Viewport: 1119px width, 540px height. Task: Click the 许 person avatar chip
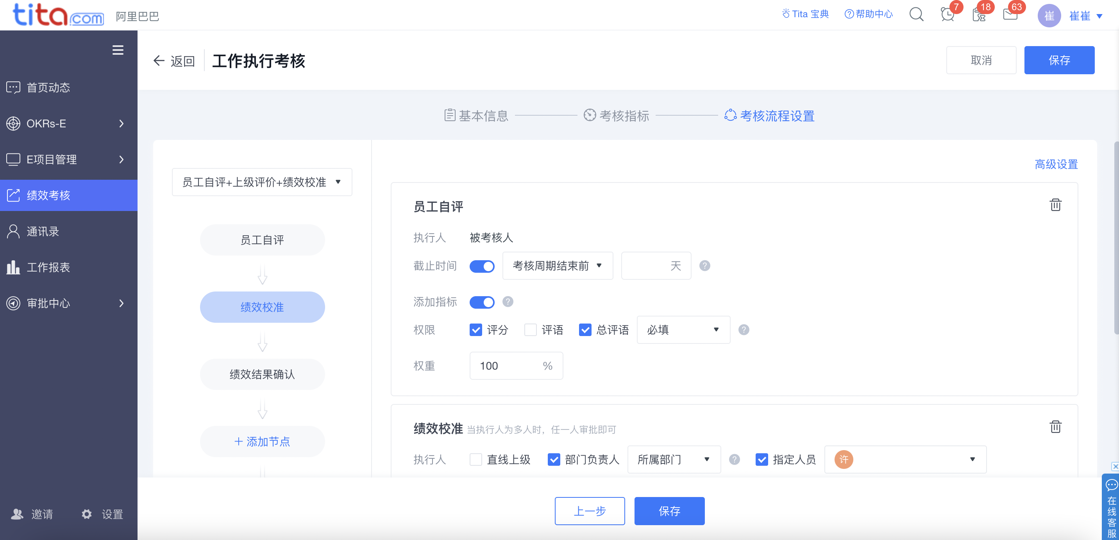pos(844,459)
